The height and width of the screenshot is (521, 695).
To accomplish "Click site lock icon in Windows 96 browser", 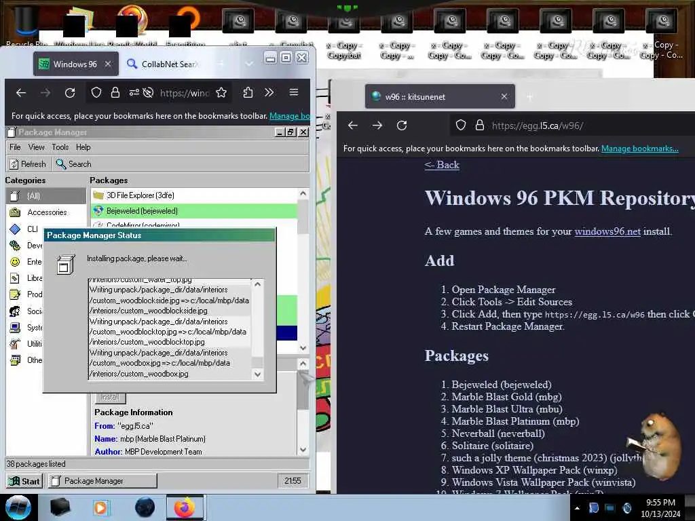I will pyautogui.click(x=115, y=92).
